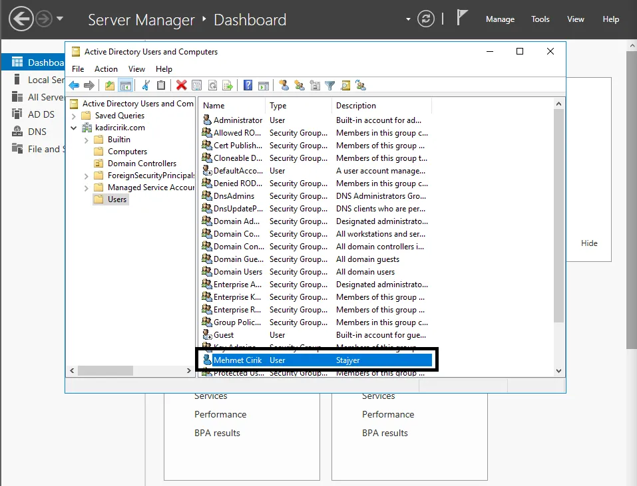This screenshot has height=486, width=637.
Task: Toggle the action pane toolbar icon
Action: coord(264,86)
